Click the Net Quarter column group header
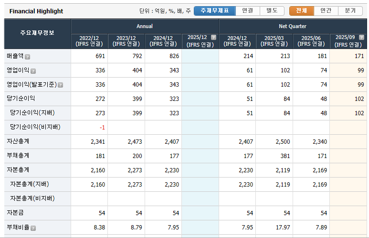This screenshot has height=238, width=369. (293, 26)
